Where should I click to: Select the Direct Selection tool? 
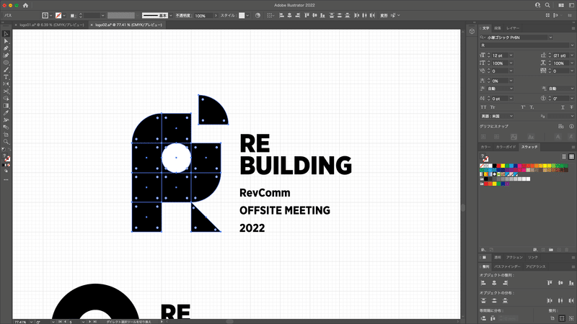[6, 41]
